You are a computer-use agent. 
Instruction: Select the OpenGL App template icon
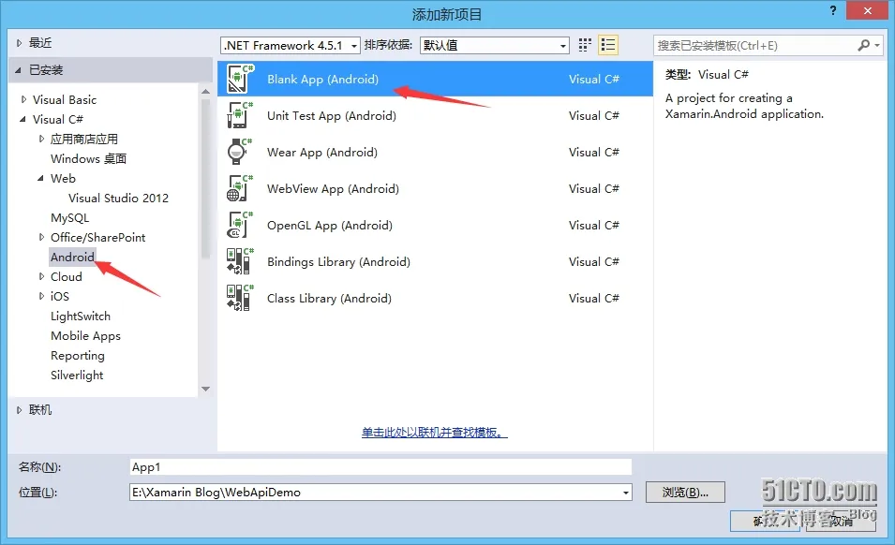239,225
